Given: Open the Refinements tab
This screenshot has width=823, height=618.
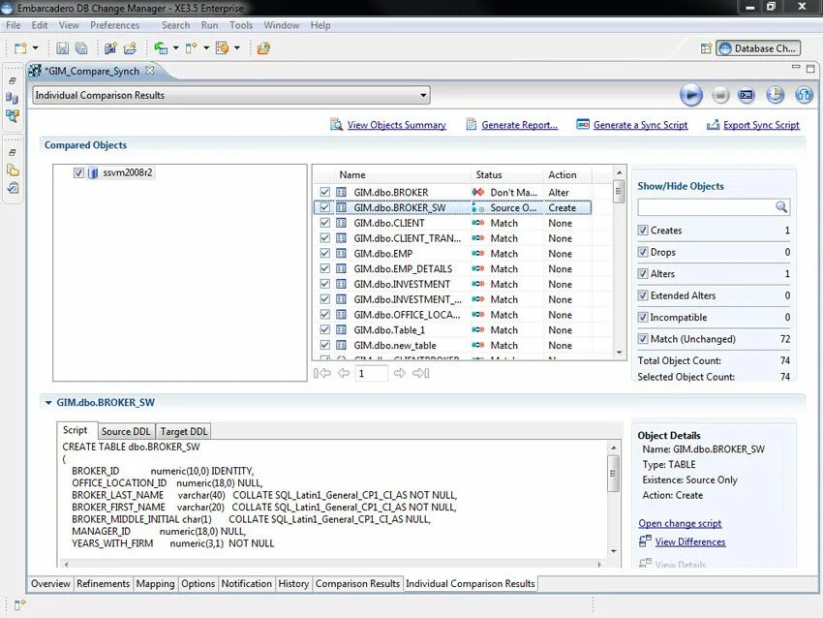Looking at the screenshot, I should coord(103,584).
